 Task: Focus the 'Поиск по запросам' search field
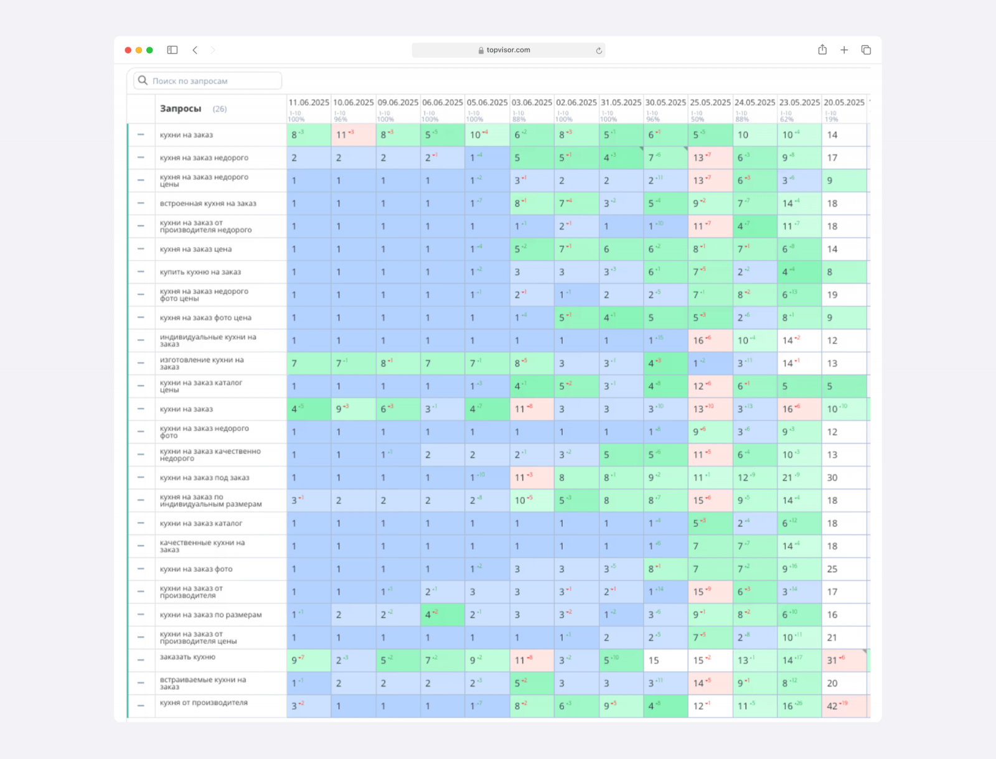(208, 81)
